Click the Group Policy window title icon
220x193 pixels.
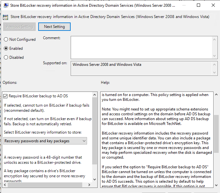pos(6,5)
